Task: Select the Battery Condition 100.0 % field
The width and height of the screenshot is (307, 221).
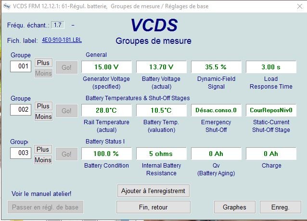Action: [106, 154]
